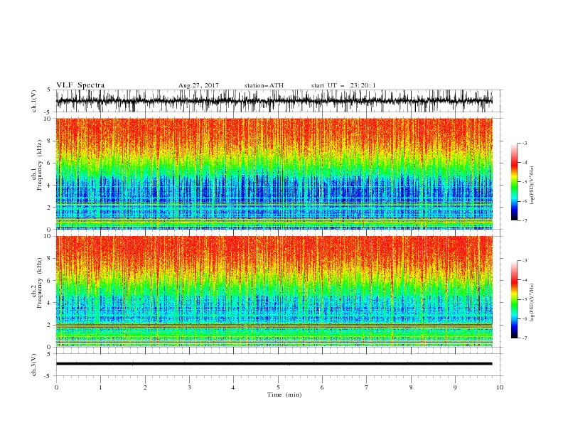Select the date text "Aug.27, 2017"

click(x=198, y=85)
